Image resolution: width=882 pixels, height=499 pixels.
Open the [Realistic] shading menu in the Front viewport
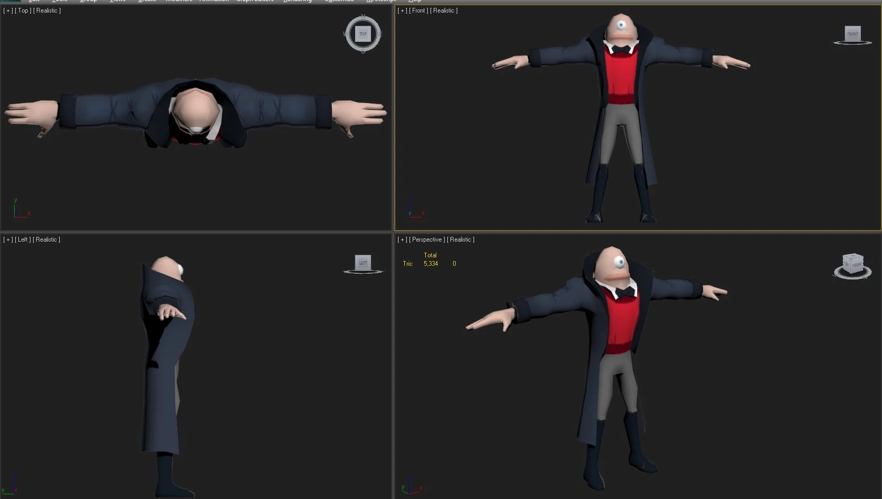(444, 11)
